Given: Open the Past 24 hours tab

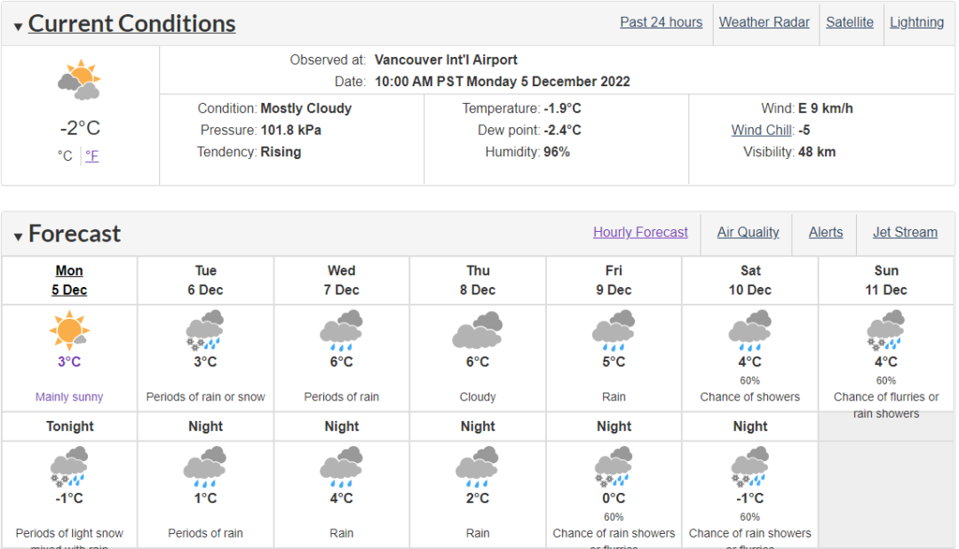Looking at the screenshot, I should click(x=662, y=22).
